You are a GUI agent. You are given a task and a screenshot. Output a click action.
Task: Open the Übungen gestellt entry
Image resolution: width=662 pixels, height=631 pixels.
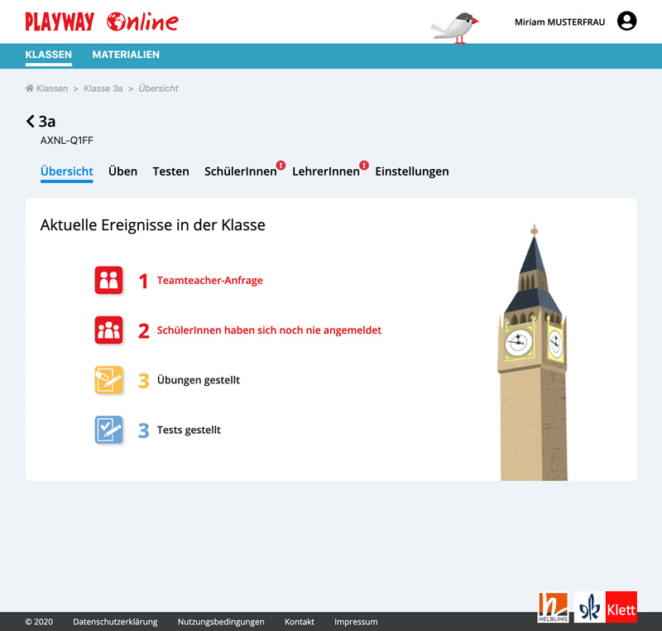pyautogui.click(x=199, y=380)
